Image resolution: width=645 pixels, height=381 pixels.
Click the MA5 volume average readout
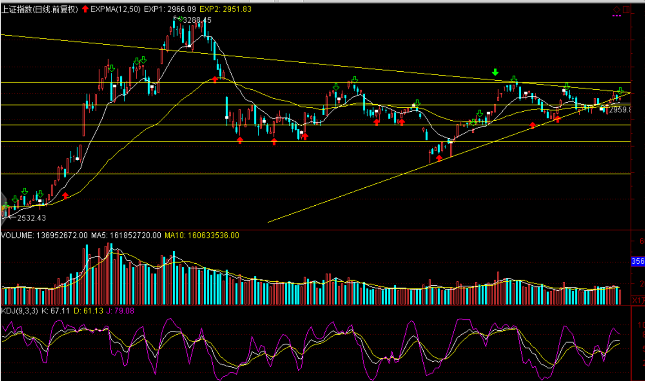point(126,235)
